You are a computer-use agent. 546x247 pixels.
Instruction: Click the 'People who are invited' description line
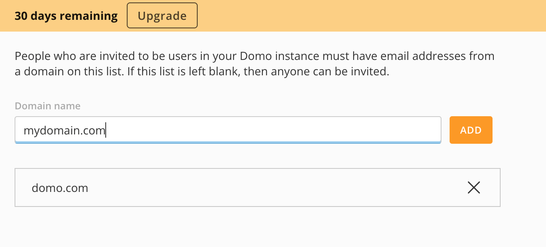[x=254, y=56]
